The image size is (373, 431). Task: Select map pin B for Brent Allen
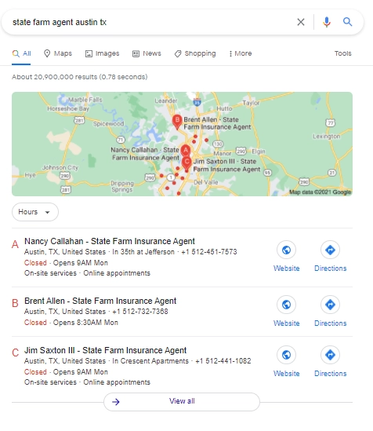[x=177, y=122]
